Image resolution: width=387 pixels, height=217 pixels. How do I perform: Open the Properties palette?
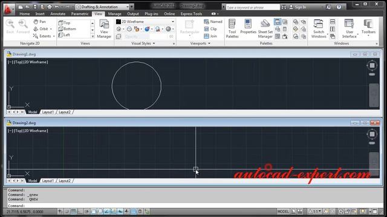coord(248,27)
